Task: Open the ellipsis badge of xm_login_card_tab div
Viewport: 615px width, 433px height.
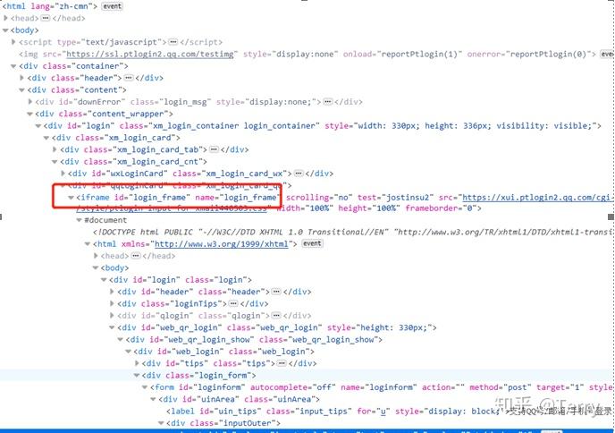Action: point(214,149)
